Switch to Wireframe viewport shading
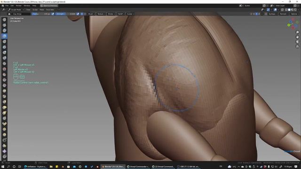The height and width of the screenshot is (169, 301). (x=286, y=9)
